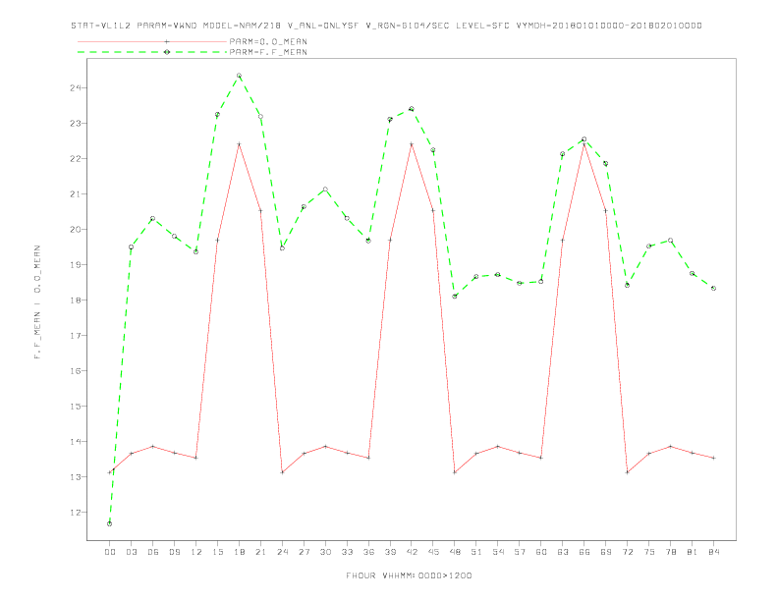Select the red solid legend line sample
The image size is (778, 601).
tap(152, 41)
